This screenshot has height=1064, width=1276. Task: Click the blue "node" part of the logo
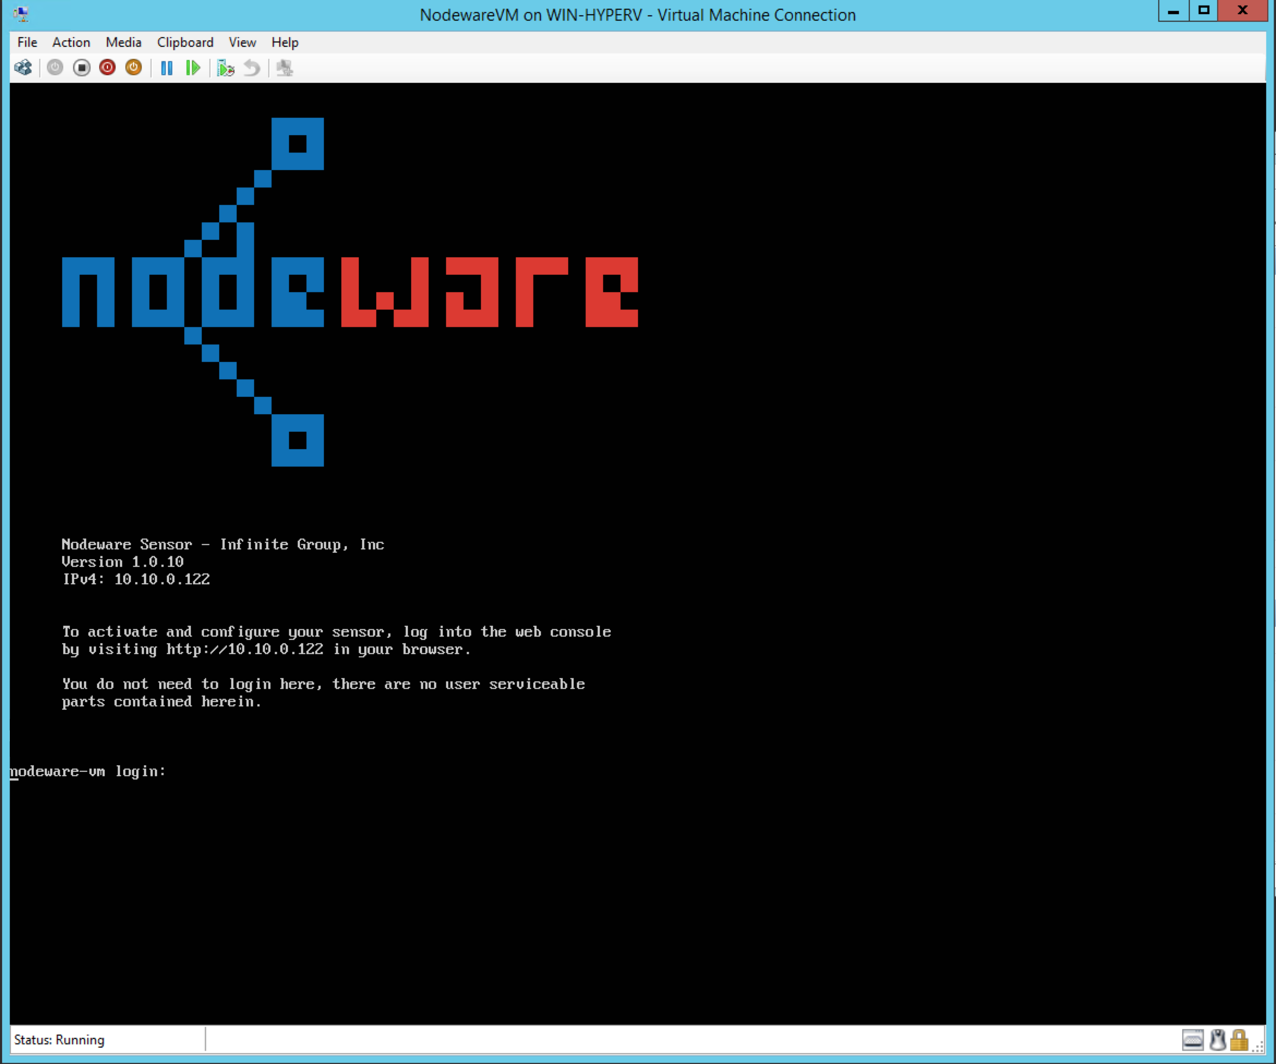[192, 292]
